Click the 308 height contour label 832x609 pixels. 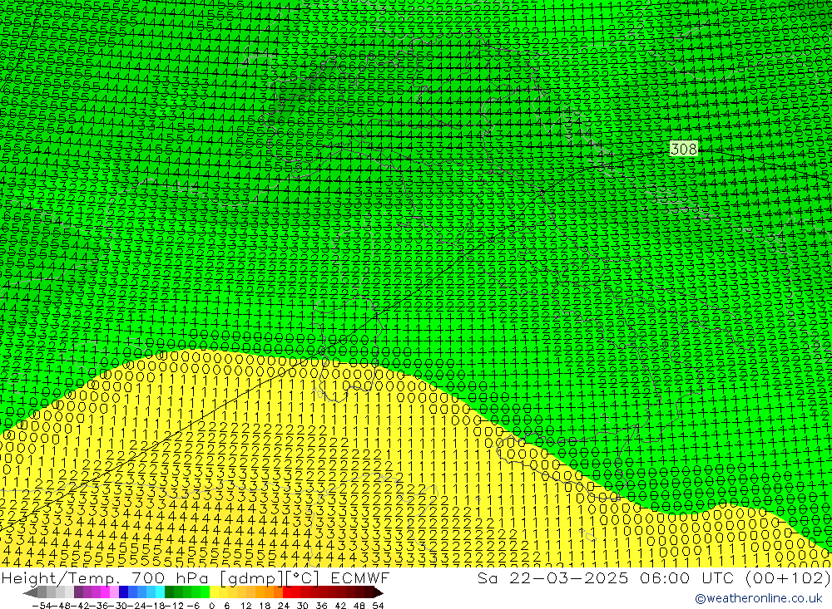click(x=683, y=149)
